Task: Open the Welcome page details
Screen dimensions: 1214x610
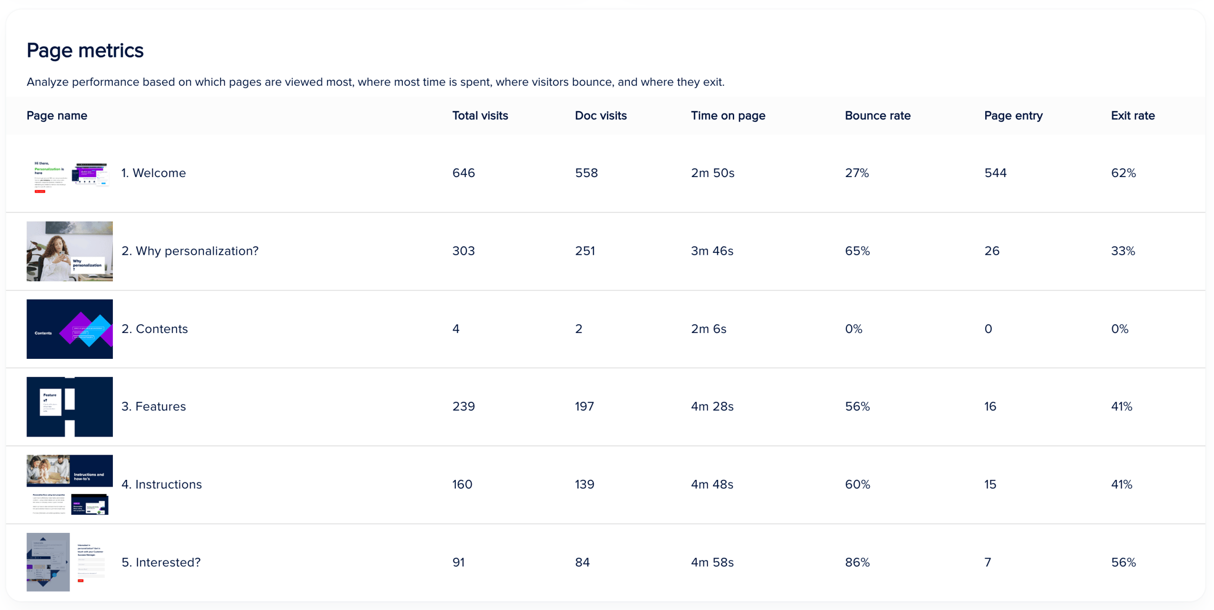Action: pos(154,173)
